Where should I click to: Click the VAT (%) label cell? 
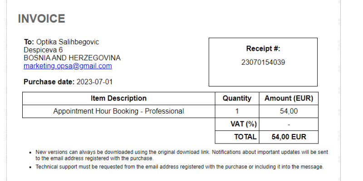pos(237,124)
